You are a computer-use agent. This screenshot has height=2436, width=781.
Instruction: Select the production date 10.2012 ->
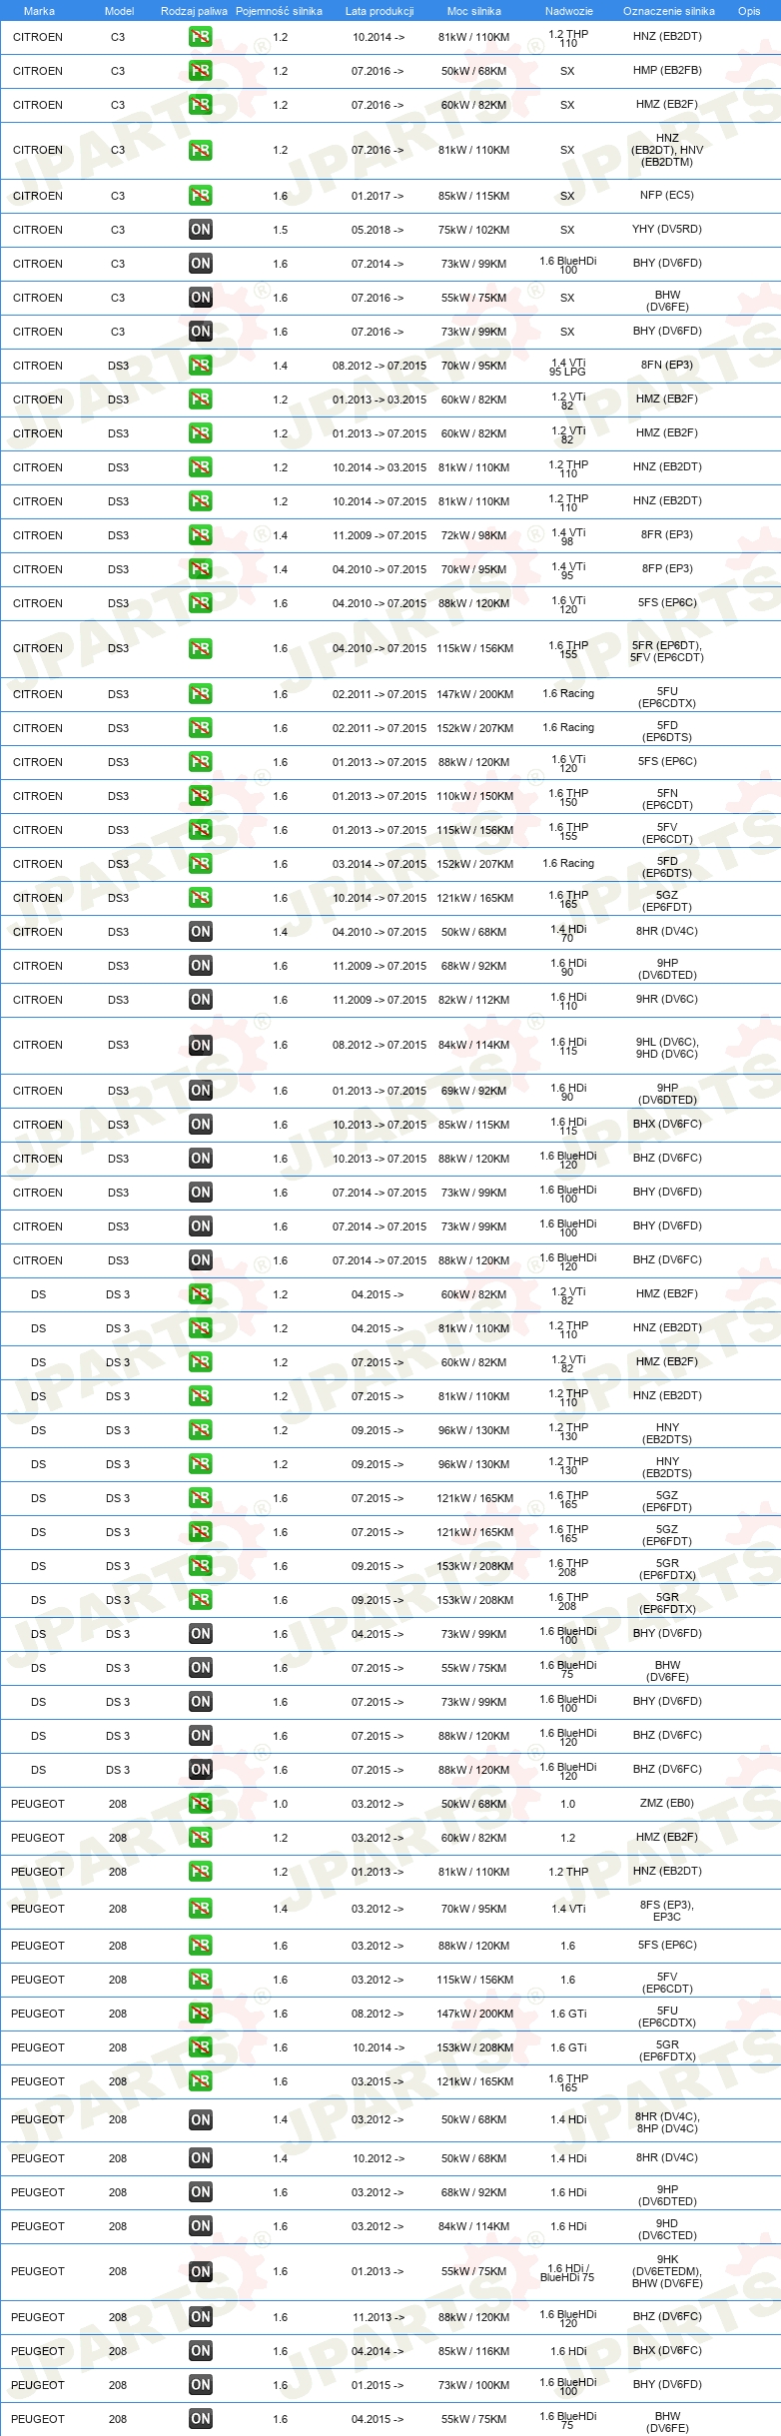point(378,2158)
